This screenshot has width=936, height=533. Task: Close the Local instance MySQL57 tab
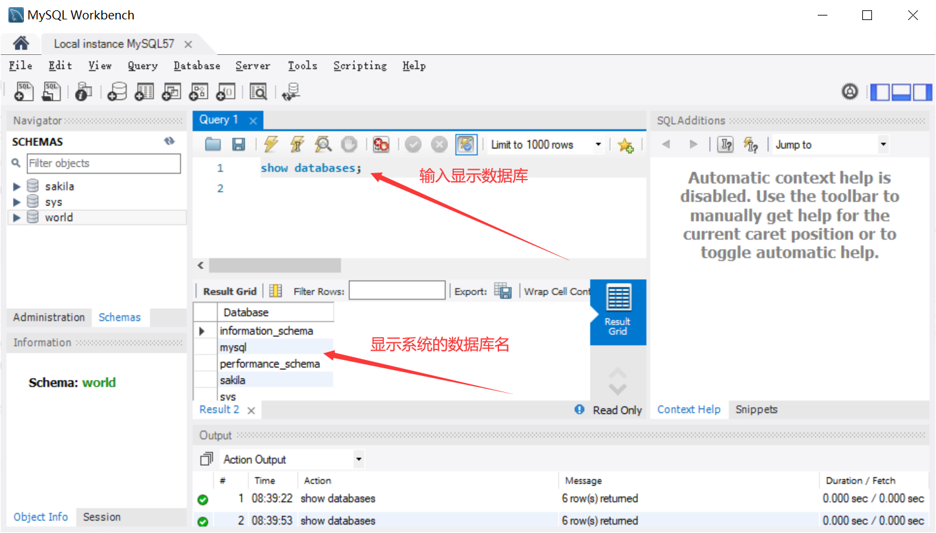coord(188,45)
